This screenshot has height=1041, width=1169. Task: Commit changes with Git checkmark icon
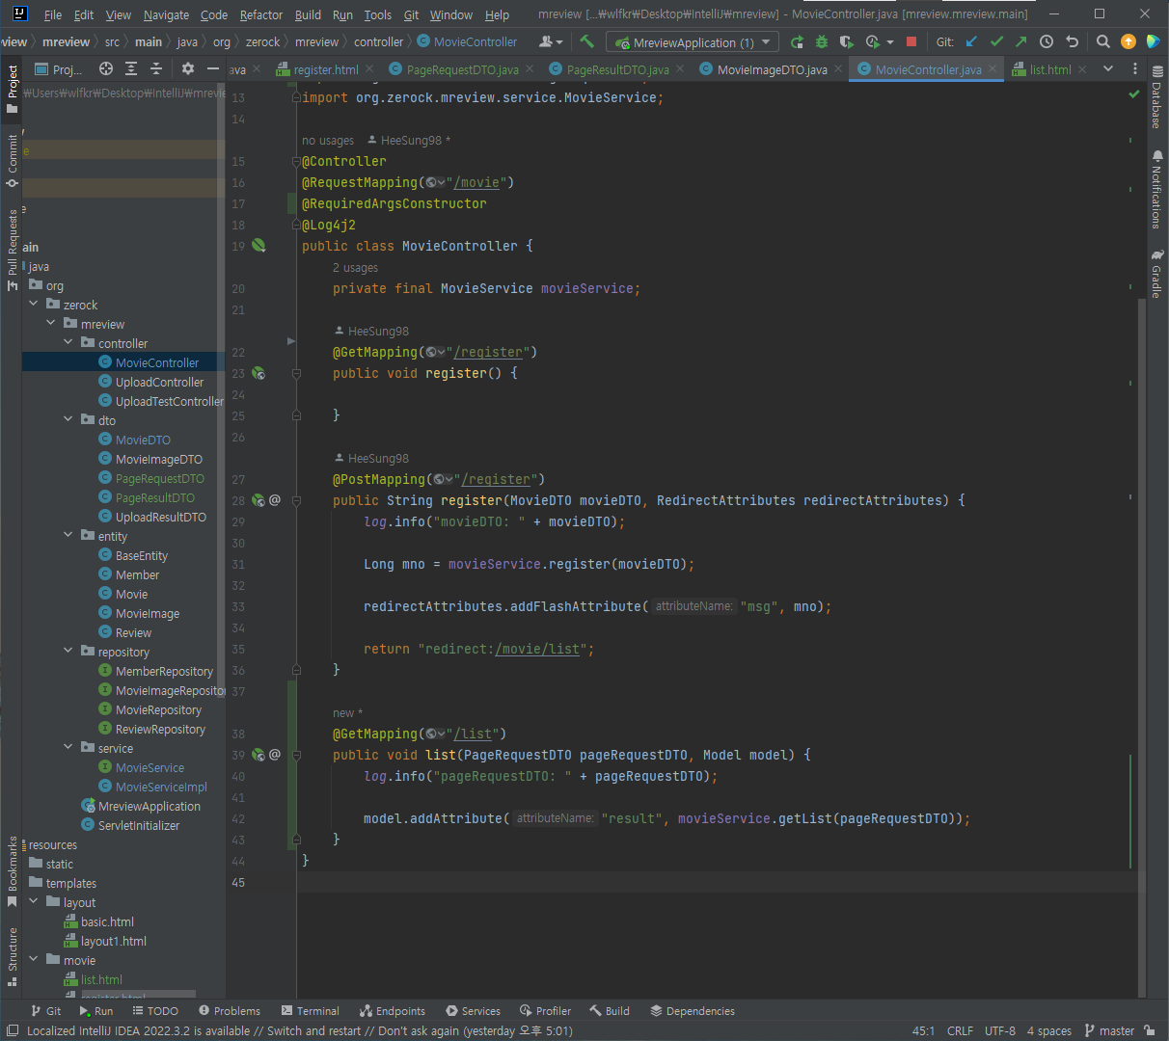tap(996, 41)
